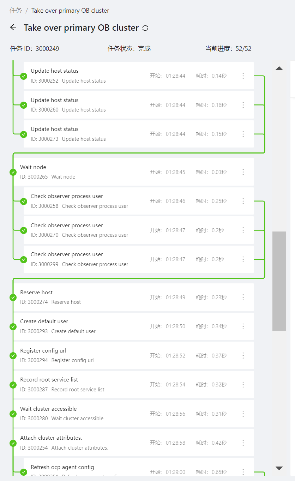The width and height of the screenshot is (295, 481).
Task: Click the refresh icon next to the title
Action: coord(145,28)
